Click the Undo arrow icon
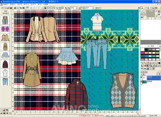Viewport: 161px width, 117px height. point(31,8)
